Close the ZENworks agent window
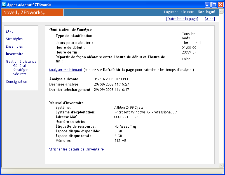 pos(221,5)
